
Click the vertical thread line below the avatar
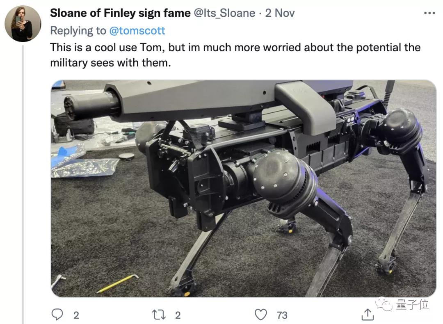23,185
